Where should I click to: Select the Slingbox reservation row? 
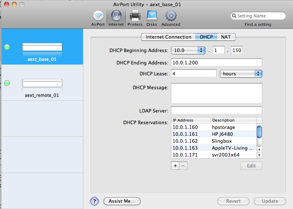[x=214, y=141]
